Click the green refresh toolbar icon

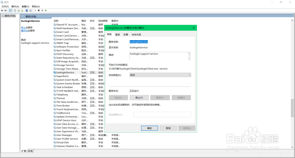coord(19,11)
